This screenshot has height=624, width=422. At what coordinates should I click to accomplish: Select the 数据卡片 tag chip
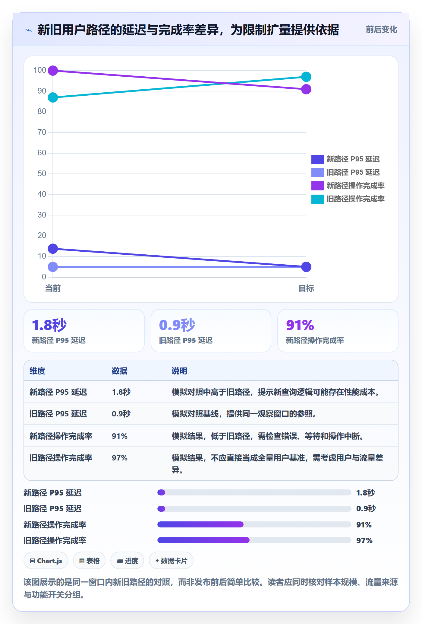tap(171, 561)
